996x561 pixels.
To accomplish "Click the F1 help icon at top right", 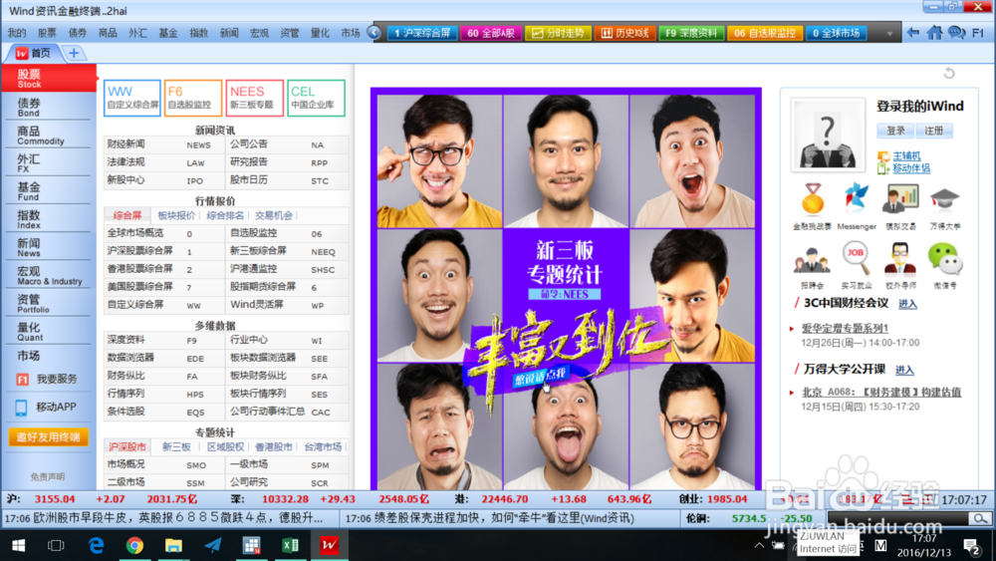I will 978,33.
